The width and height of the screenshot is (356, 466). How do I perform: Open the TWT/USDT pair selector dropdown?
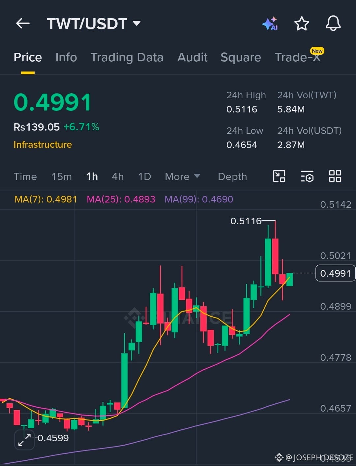click(94, 24)
